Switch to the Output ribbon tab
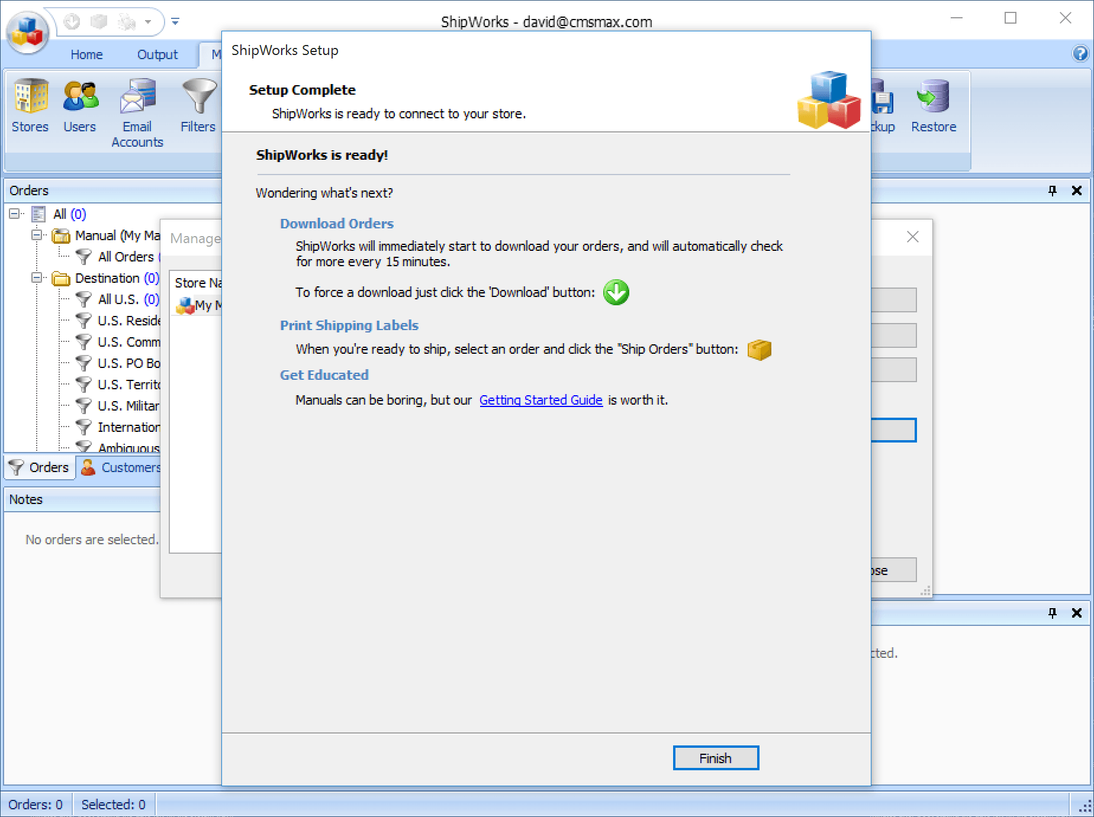This screenshot has width=1094, height=817. tap(157, 54)
